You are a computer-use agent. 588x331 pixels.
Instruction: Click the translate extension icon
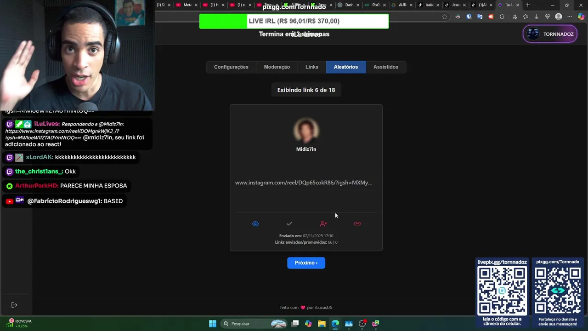480,17
